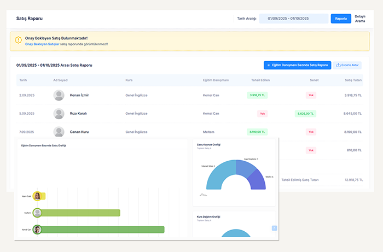Image resolution: width=383 pixels, height=252 pixels.
Task: Click Eğitim Danışmanı Bazında Satış Raporu button
Action: click(297, 65)
